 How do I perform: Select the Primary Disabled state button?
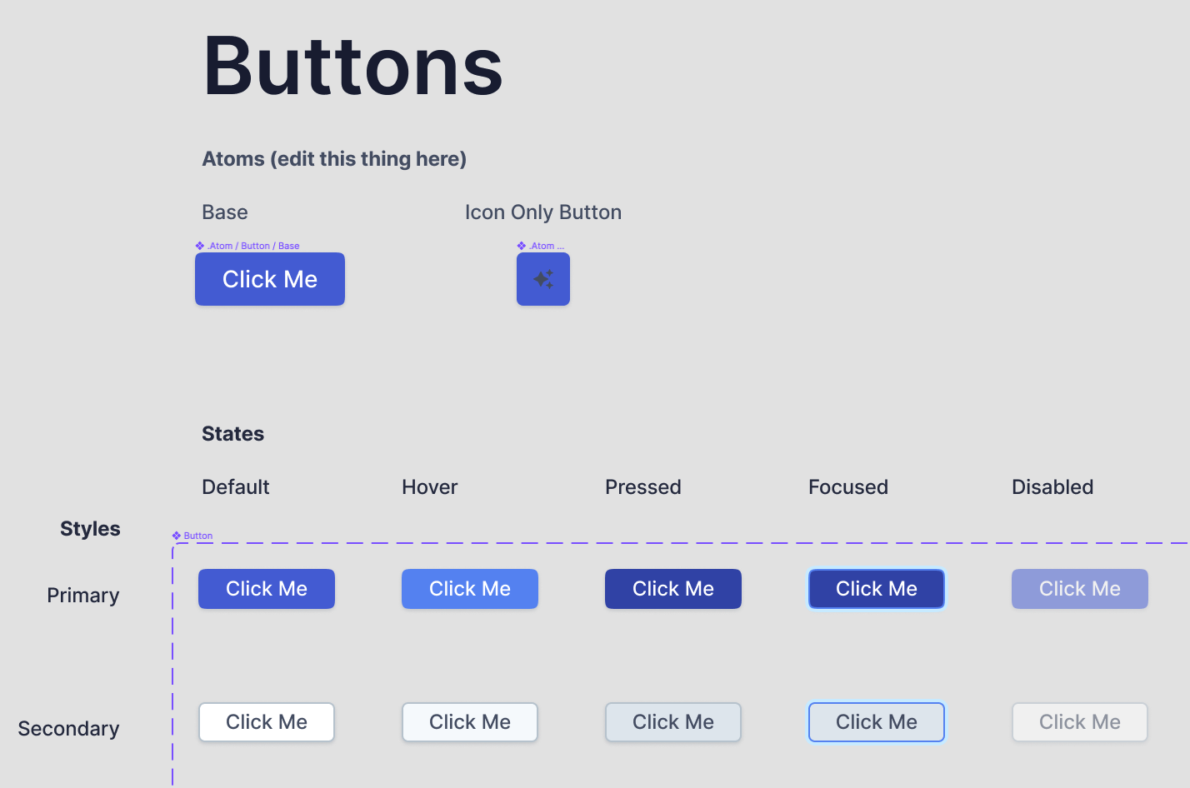1080,589
